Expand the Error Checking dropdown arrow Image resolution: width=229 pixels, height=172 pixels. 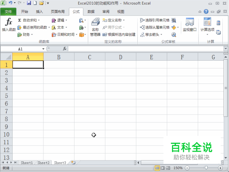coord(178,28)
